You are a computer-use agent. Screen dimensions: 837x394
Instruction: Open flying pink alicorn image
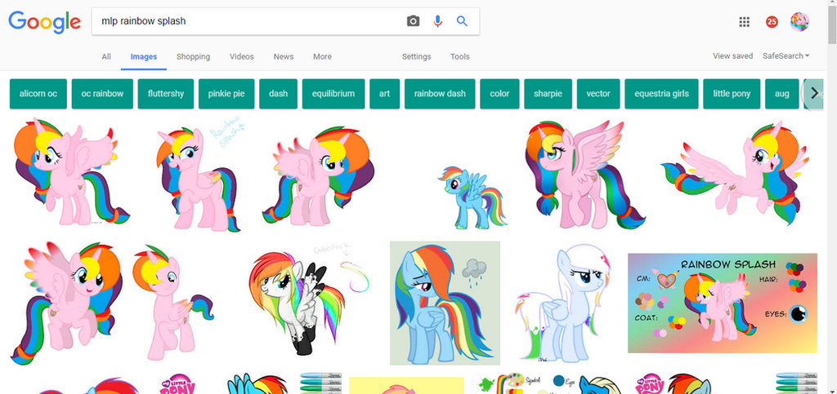pos(735,173)
